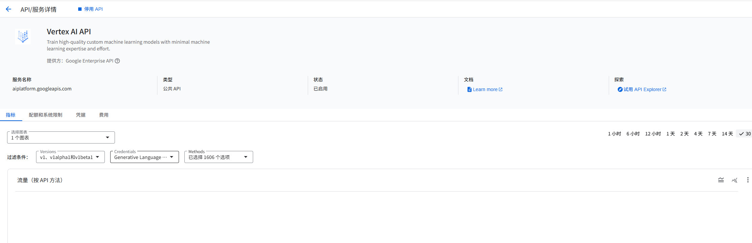Viewport: 752px width, 243px height.
Task: Switch to the 凭据 tab
Action: tap(81, 115)
